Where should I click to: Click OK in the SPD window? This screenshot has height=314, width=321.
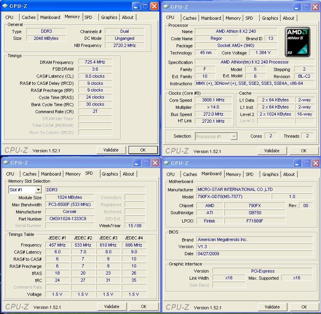tap(144, 307)
